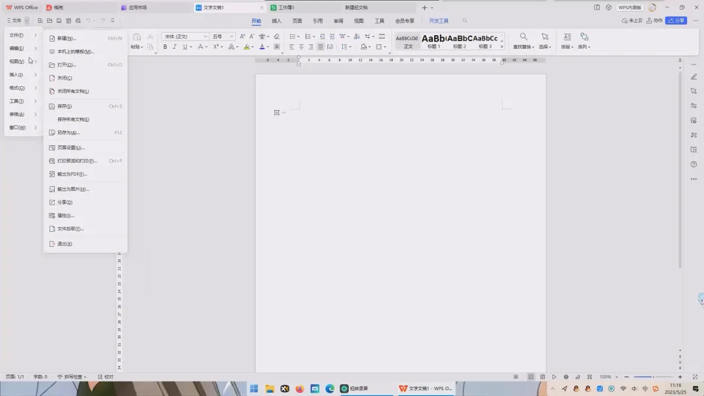Click the 分享 button at top right
The width and height of the screenshot is (704, 396).
(676, 21)
